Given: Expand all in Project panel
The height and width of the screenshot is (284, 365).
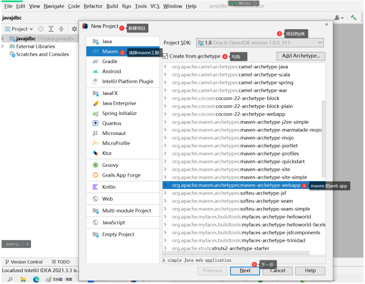Looking at the screenshot, I should [51, 29].
